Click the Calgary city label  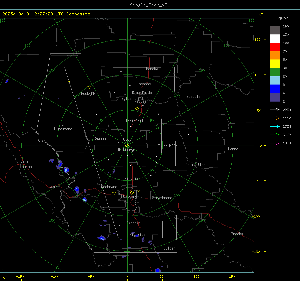130,196
